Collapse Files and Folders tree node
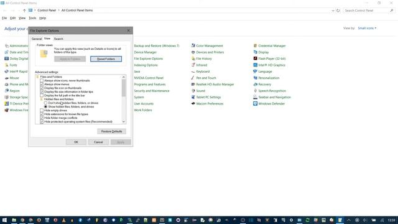The width and height of the screenshot is (398, 224). (x=37, y=77)
